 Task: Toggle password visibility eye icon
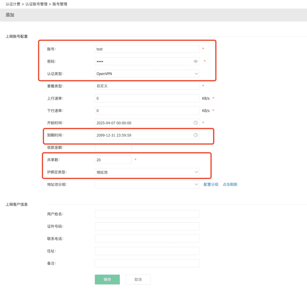click(x=195, y=61)
